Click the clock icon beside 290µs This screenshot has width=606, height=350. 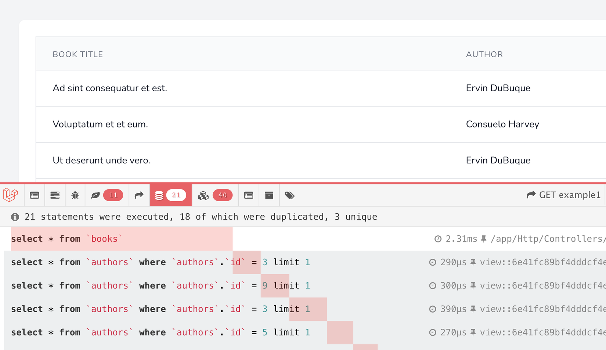click(x=433, y=262)
